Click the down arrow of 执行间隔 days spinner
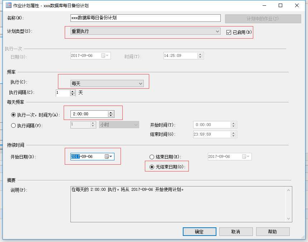Viewport: 308px width, 242px height. point(73,95)
